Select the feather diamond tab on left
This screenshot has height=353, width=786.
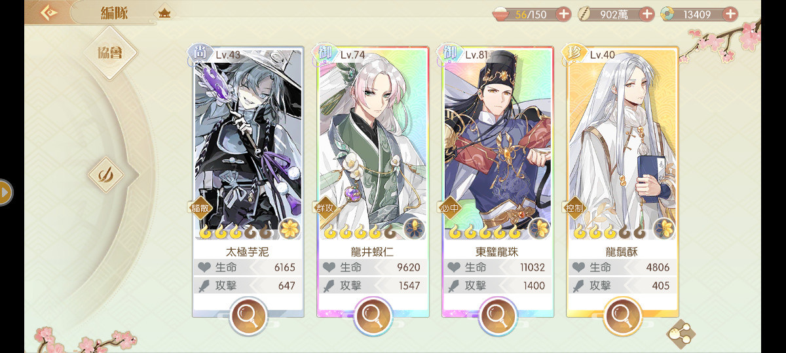[105, 175]
